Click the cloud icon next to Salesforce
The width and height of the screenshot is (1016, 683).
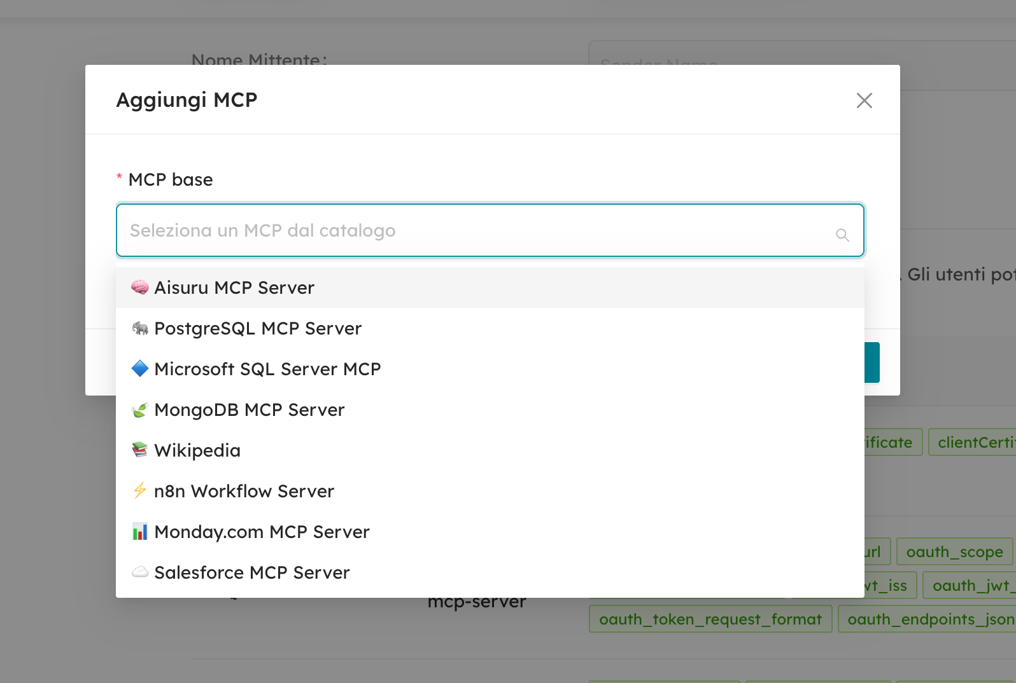click(x=139, y=572)
